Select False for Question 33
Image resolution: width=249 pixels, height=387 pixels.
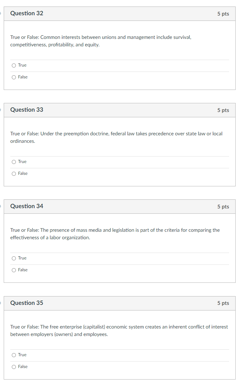click(x=14, y=173)
